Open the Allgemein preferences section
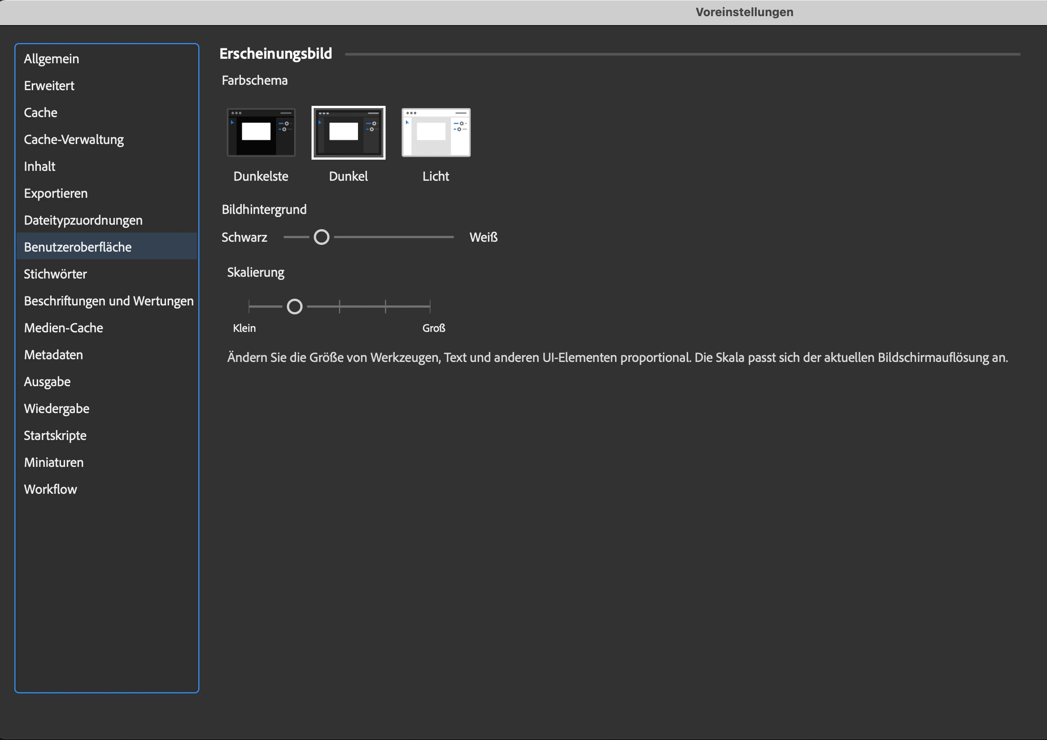This screenshot has width=1047, height=740. tap(52, 59)
